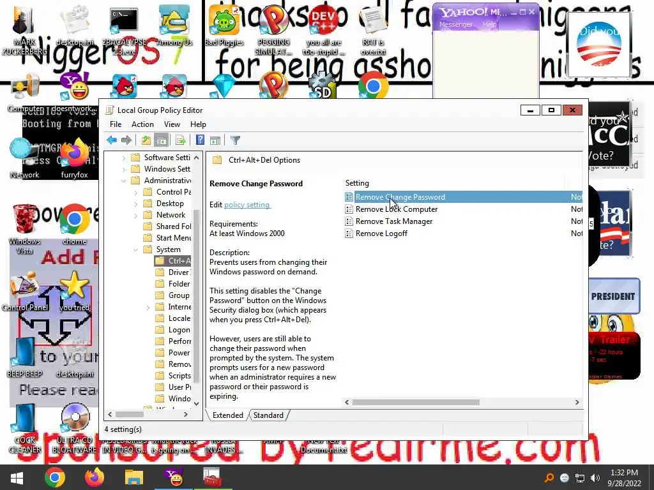The height and width of the screenshot is (490, 654).
Task: Click the volume speaker tray icon
Action: (595, 477)
